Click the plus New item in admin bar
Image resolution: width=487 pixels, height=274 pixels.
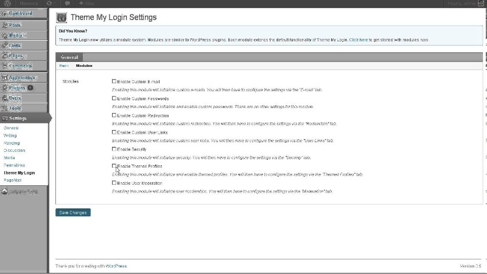coord(86,4)
